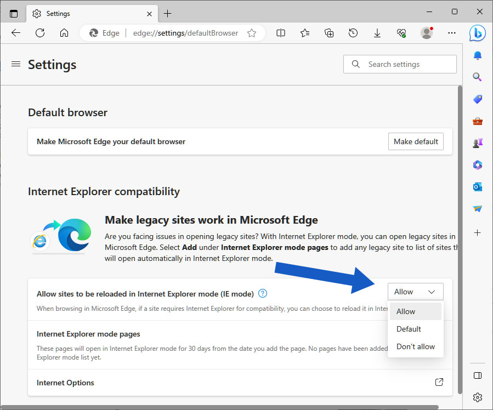Open the sidebar Tools briefcase
Viewport: 493px width, 410px height.
[x=478, y=121]
